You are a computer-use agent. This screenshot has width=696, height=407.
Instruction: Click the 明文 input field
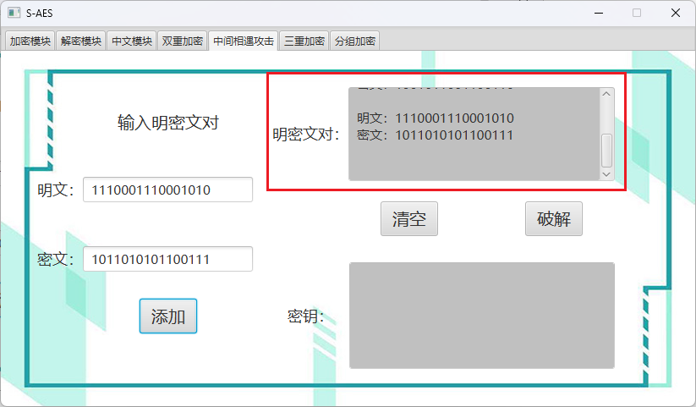point(167,190)
